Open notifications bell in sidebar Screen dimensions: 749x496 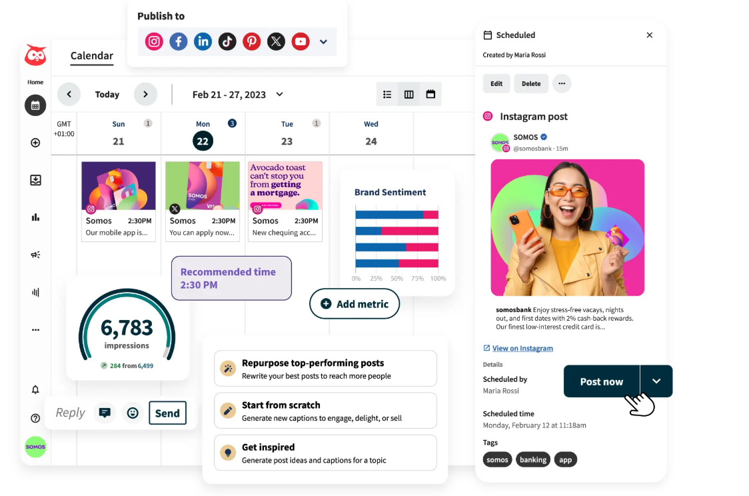point(35,389)
